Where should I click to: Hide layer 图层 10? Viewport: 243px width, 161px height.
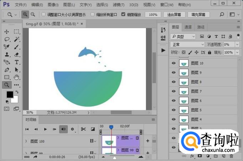pyautogui.click(x=174, y=63)
